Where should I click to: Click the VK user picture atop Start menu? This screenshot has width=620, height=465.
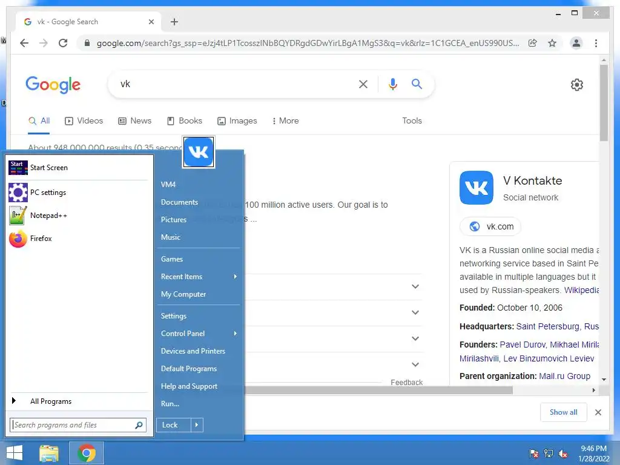pyautogui.click(x=199, y=152)
